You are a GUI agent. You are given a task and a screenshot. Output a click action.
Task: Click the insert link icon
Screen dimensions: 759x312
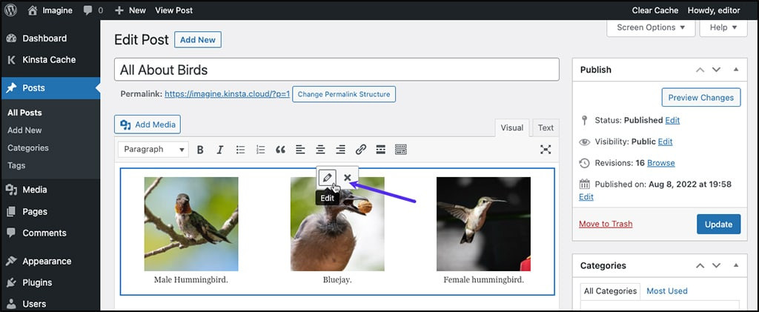point(361,150)
